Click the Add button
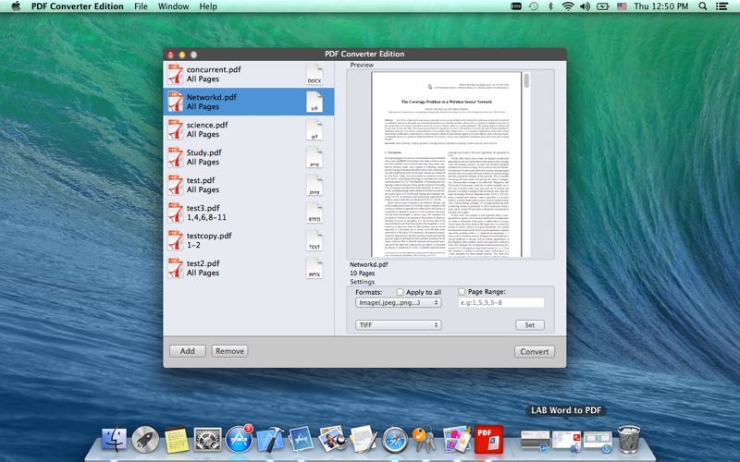 [x=188, y=351]
